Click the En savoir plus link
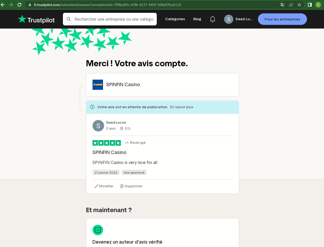This screenshot has width=324, height=247. click(x=182, y=107)
